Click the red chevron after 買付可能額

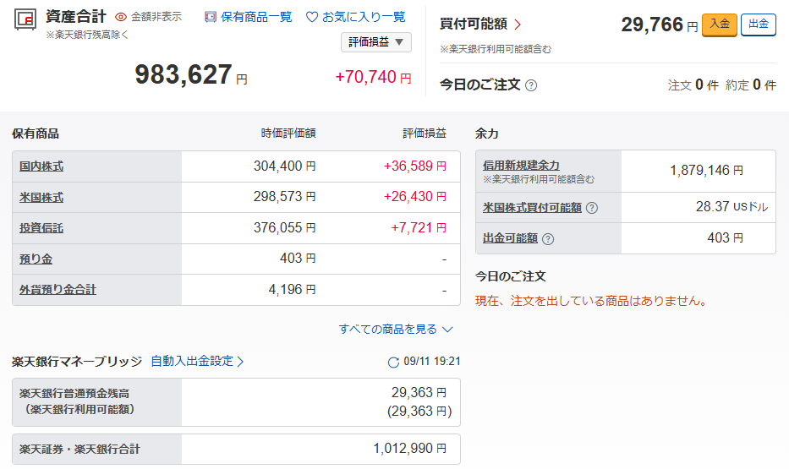(518, 25)
